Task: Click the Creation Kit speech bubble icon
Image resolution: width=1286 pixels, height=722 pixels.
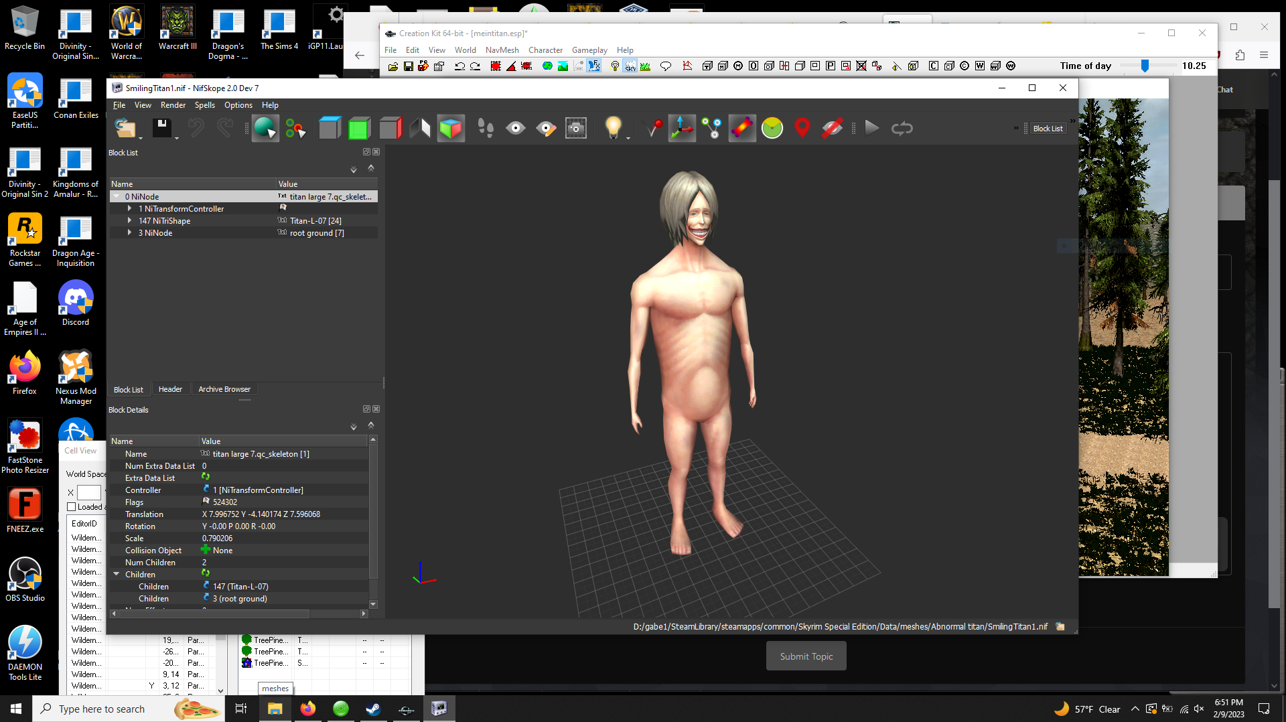Action: [666, 66]
